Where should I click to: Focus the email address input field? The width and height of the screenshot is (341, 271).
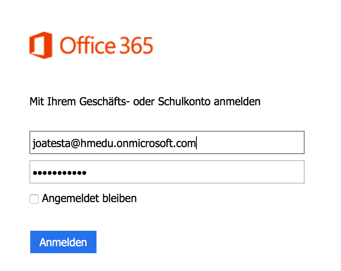coord(167,142)
